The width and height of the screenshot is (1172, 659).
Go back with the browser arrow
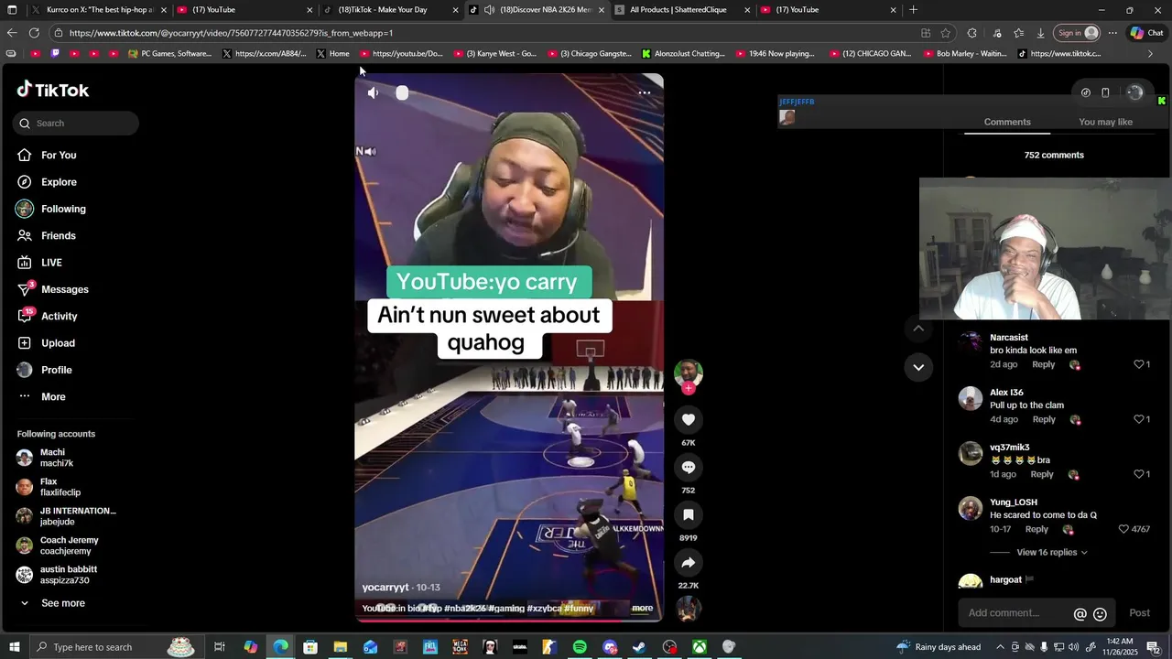(x=12, y=33)
